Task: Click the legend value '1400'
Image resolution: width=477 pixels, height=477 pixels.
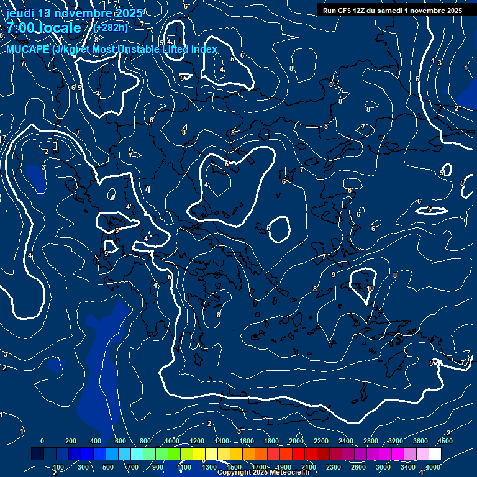Action: (x=222, y=441)
